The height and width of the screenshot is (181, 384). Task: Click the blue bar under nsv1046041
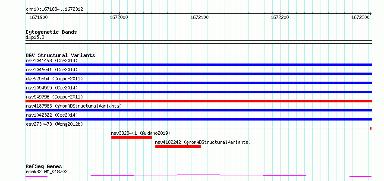coord(198,74)
